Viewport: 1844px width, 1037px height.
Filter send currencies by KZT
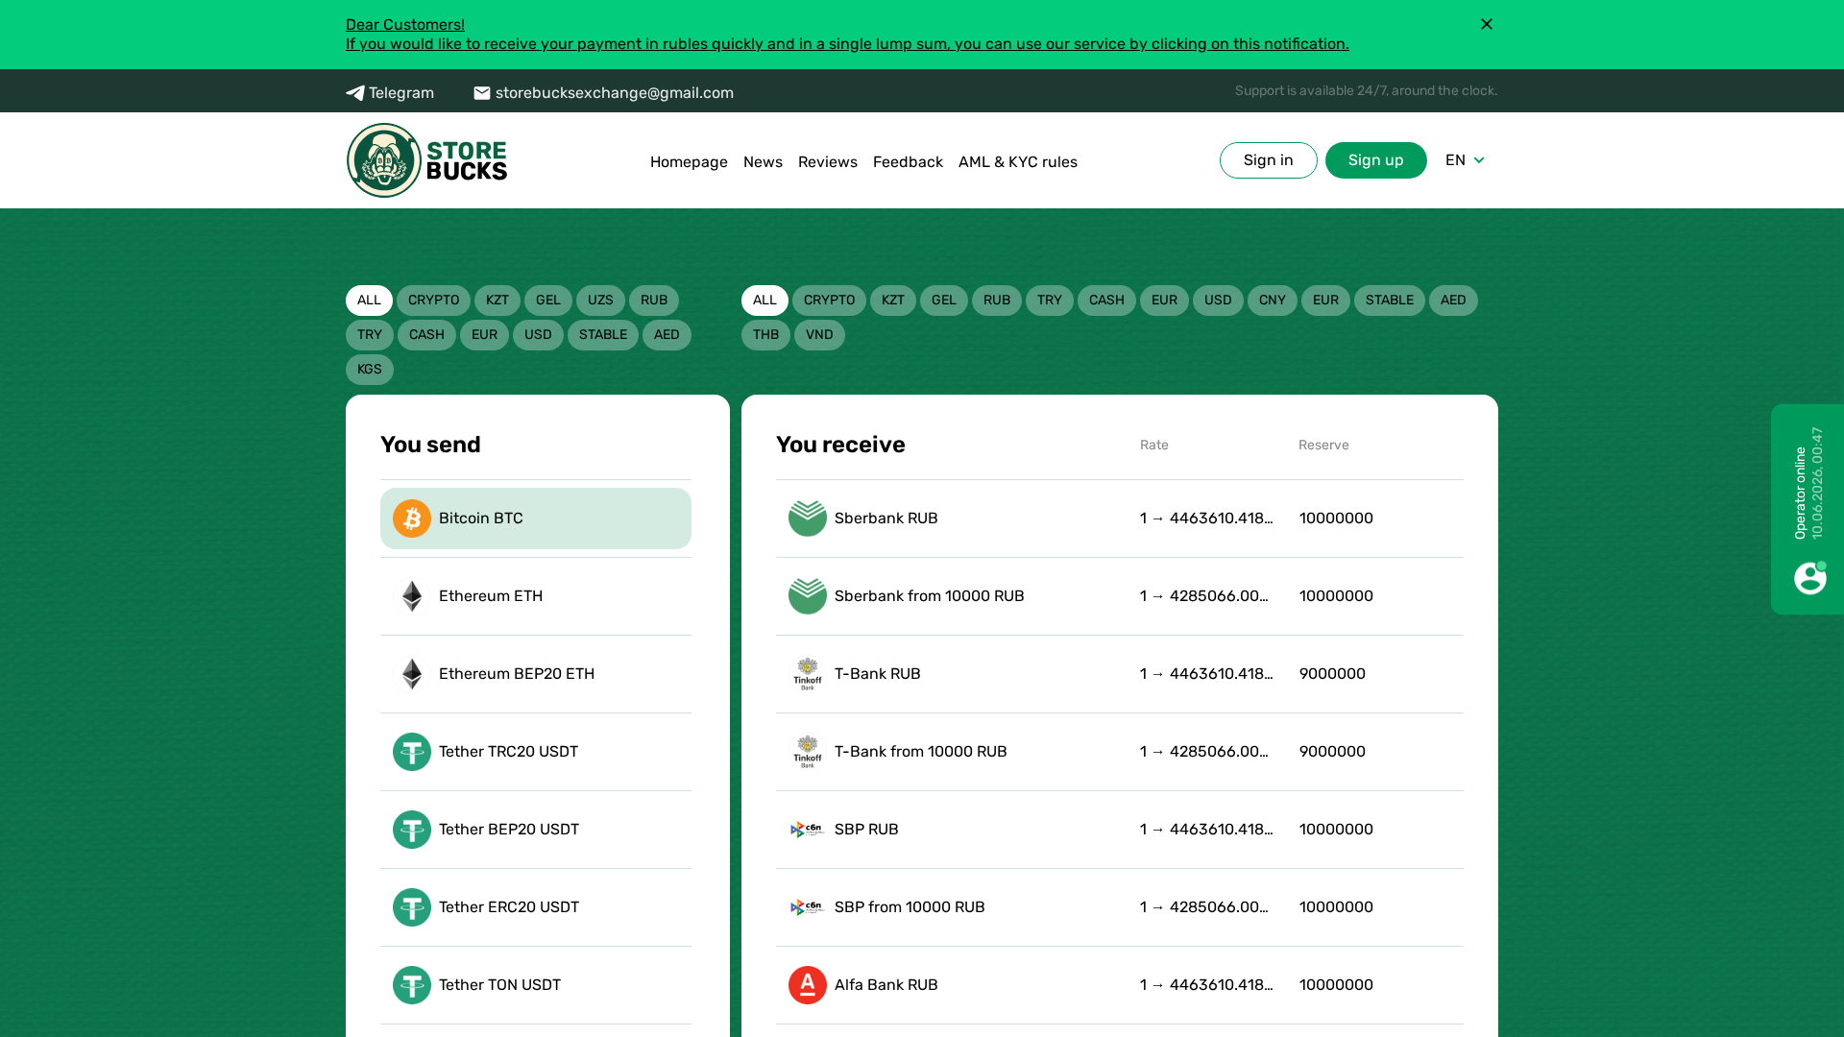click(497, 301)
